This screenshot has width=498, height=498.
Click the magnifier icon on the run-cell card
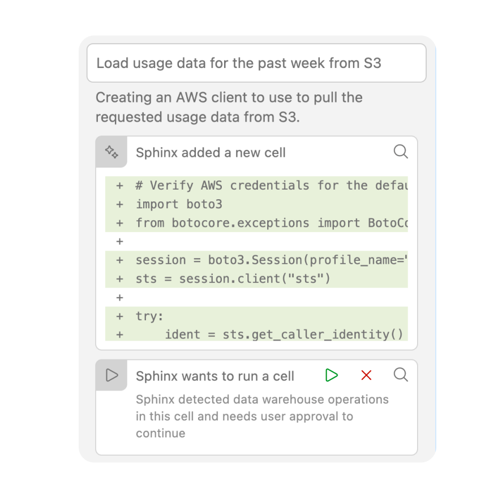401,375
